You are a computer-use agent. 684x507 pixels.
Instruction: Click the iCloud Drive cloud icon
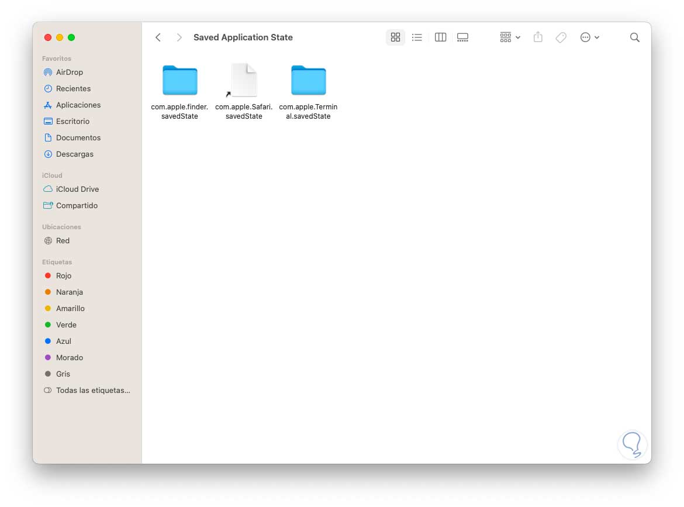[x=48, y=189]
